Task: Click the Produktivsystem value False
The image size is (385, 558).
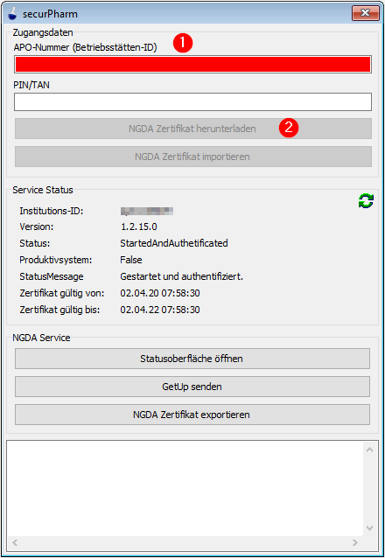Action: pyautogui.click(x=131, y=260)
